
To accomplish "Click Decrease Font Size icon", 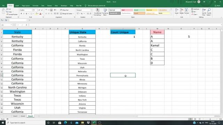I will coord(42,10).
